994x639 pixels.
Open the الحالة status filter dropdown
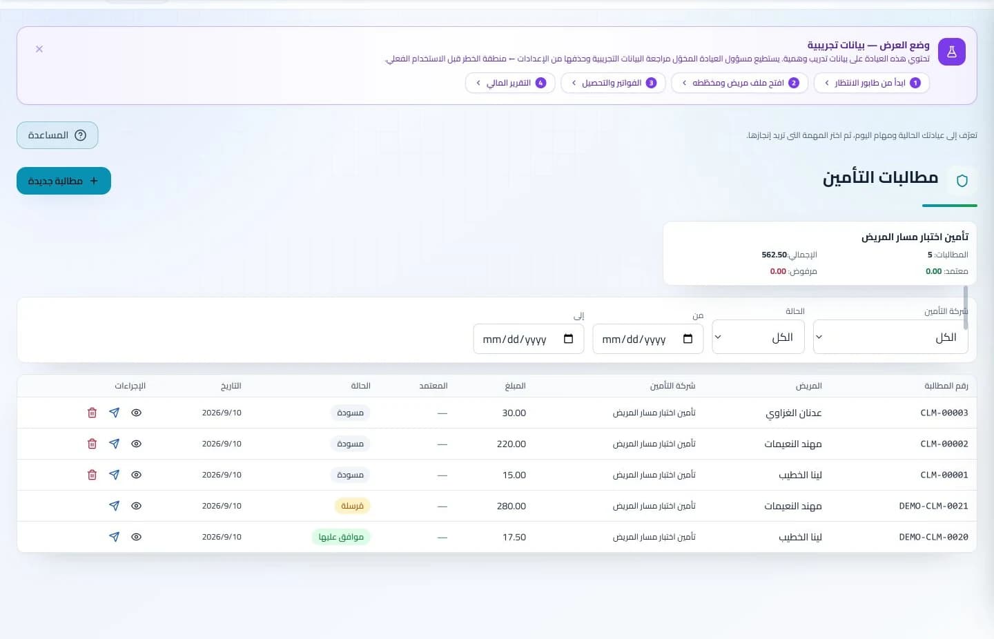tap(758, 337)
